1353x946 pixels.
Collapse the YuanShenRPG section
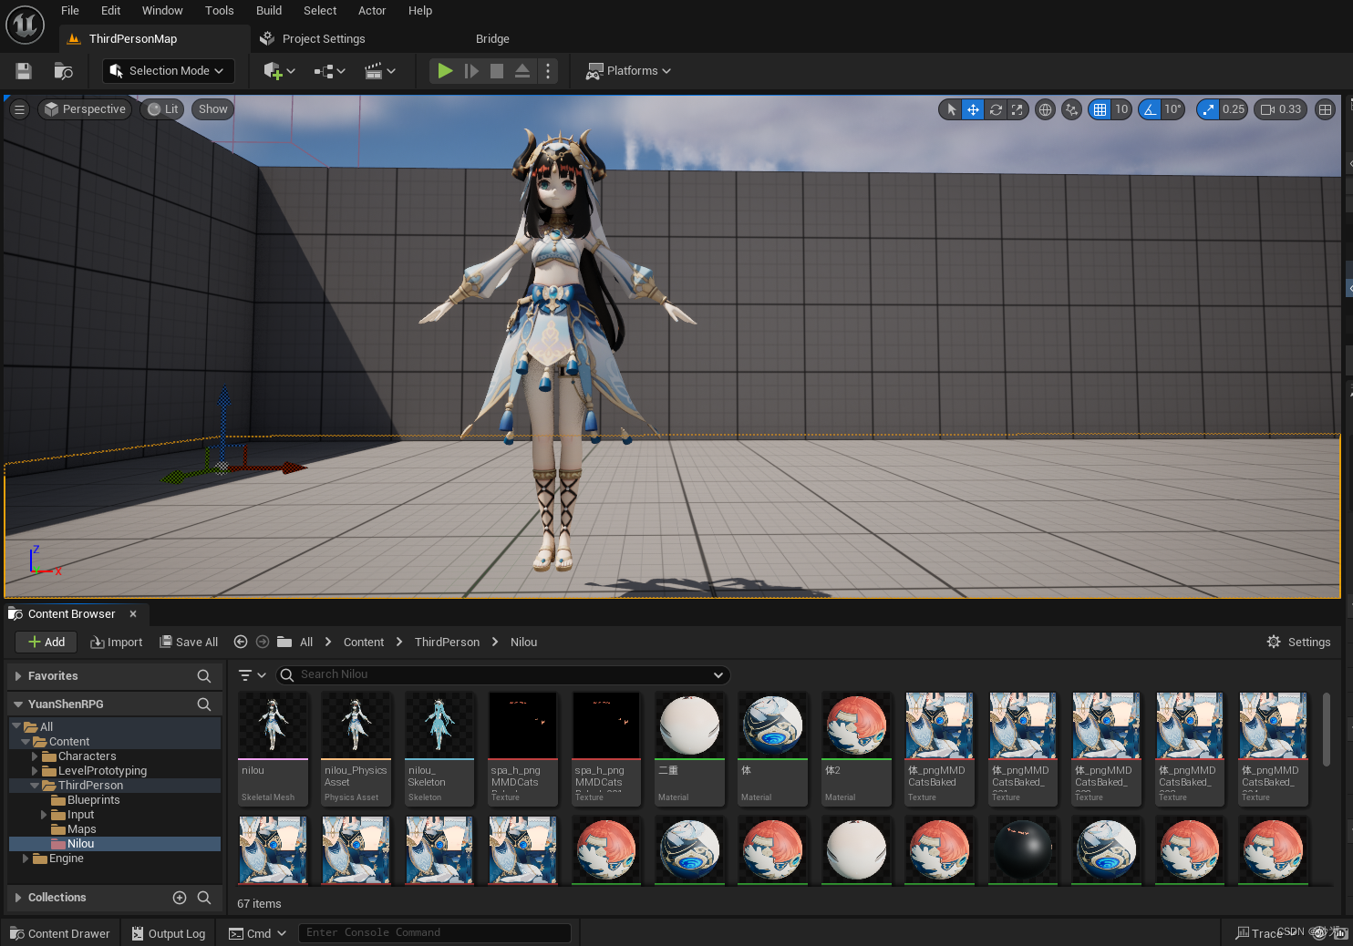(x=18, y=704)
